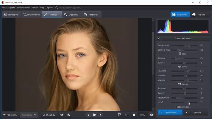212x119 pixels.
Task: Click the Сохранить button
Action: point(180,15)
